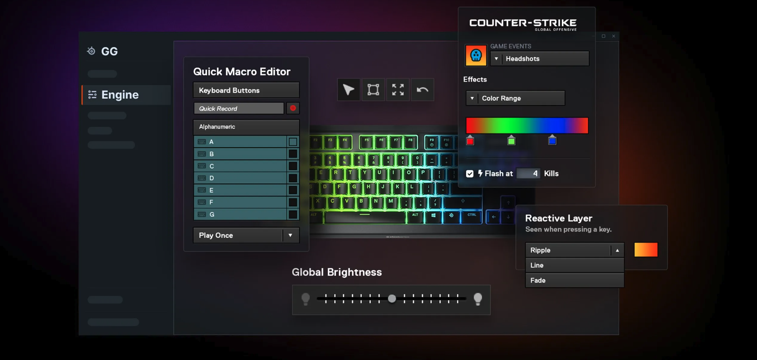Click the red Quick Record button

coord(293,108)
